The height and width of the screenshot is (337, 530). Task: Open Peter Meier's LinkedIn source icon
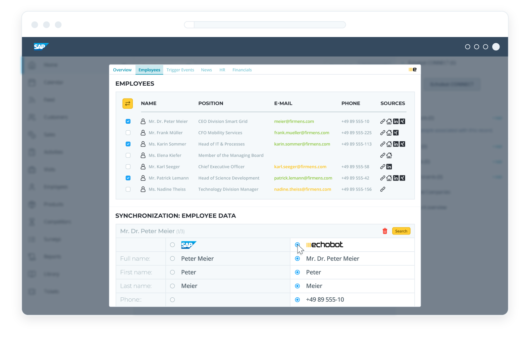[396, 121]
